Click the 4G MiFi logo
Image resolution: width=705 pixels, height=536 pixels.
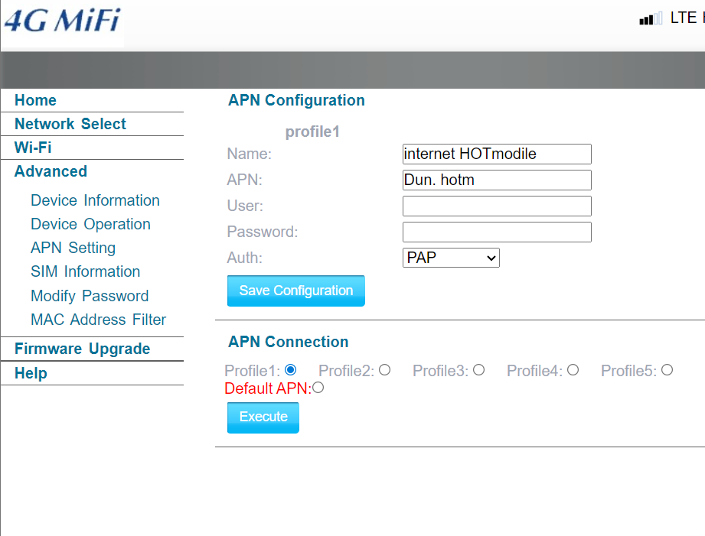[x=63, y=21]
